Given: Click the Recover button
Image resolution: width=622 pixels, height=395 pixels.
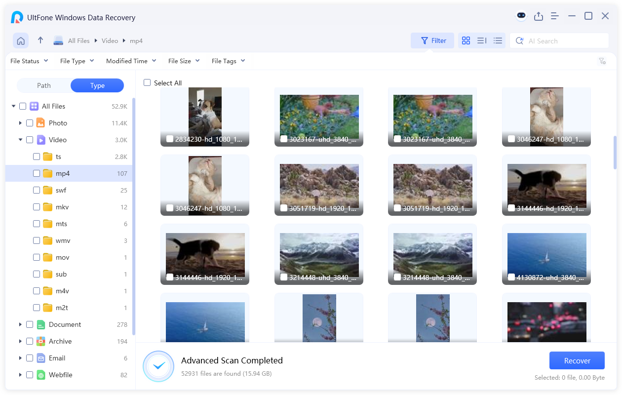Looking at the screenshot, I should point(577,361).
